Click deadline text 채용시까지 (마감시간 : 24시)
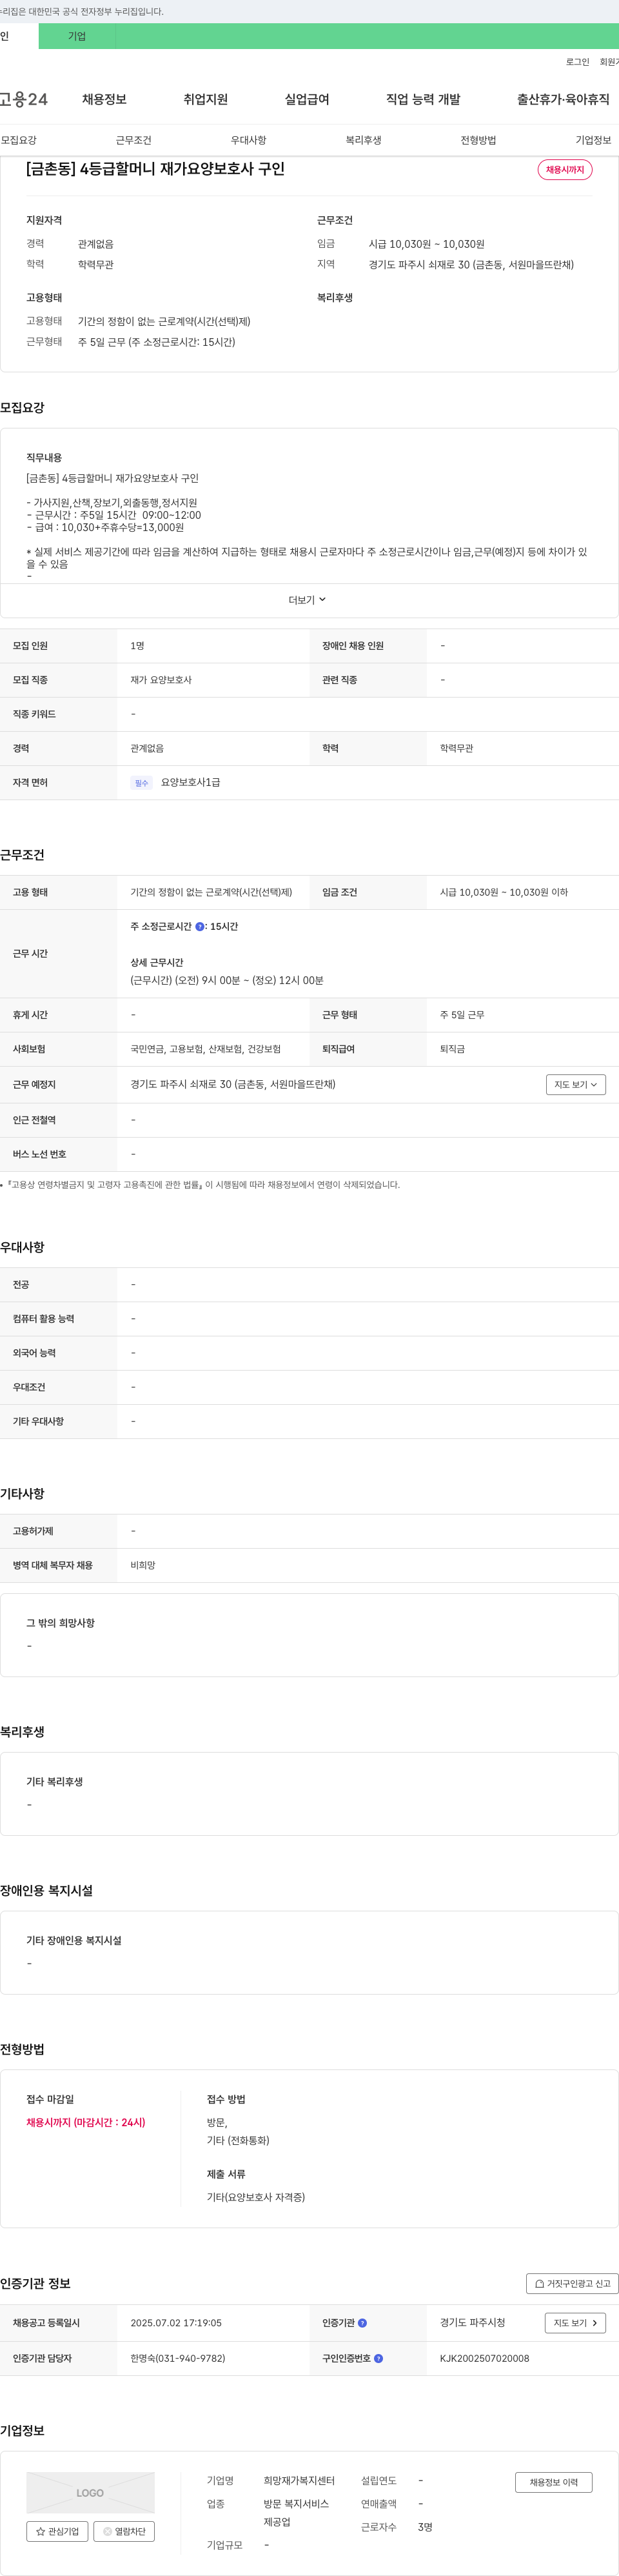Image resolution: width=619 pixels, height=2576 pixels. click(86, 2122)
